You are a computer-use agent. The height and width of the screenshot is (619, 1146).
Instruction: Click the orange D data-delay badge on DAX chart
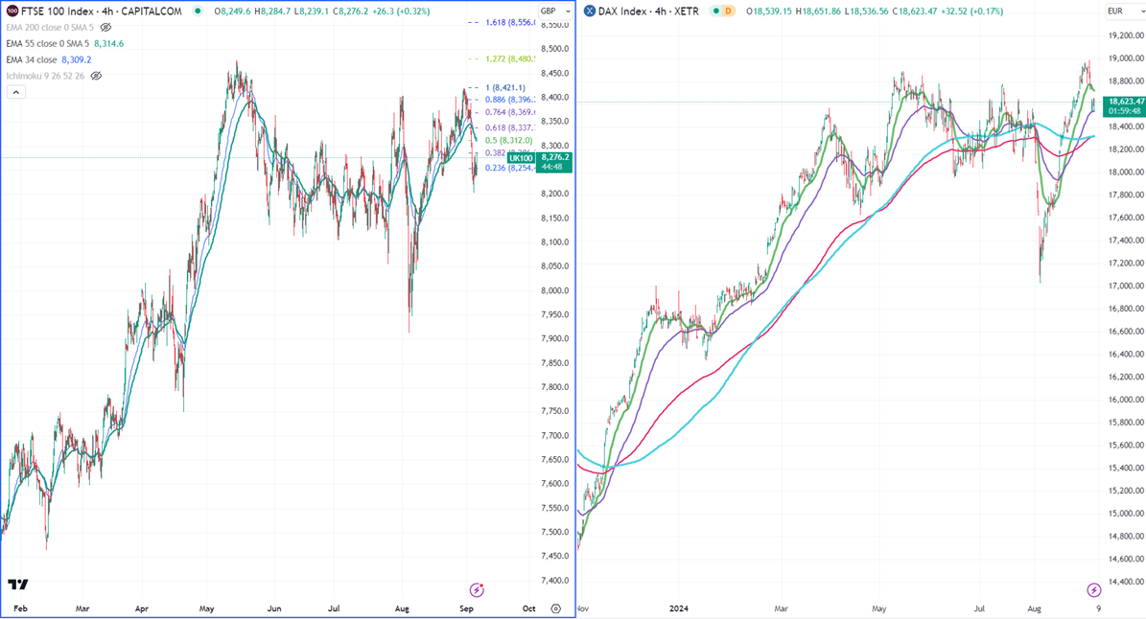728,11
